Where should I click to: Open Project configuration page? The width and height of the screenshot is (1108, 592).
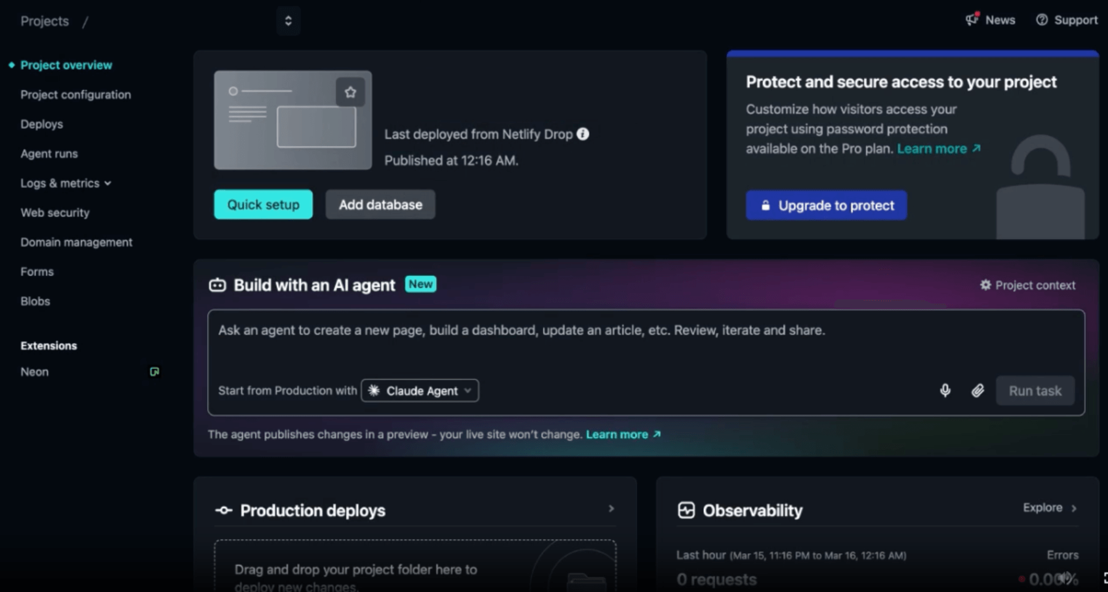pos(76,95)
